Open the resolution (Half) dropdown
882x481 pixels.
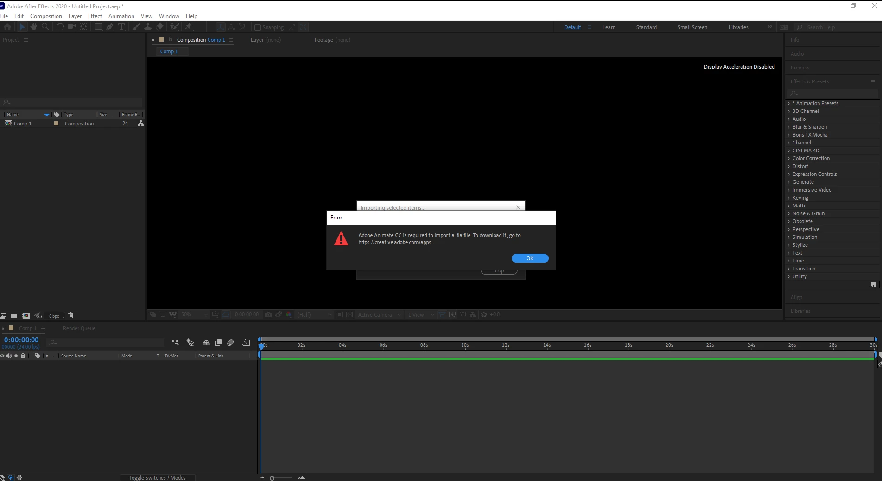(x=314, y=314)
